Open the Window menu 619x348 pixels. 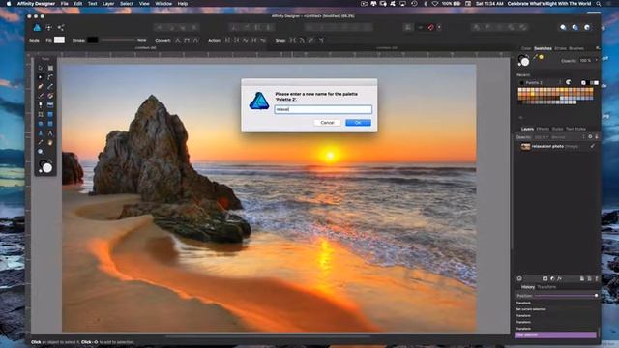(163, 4)
